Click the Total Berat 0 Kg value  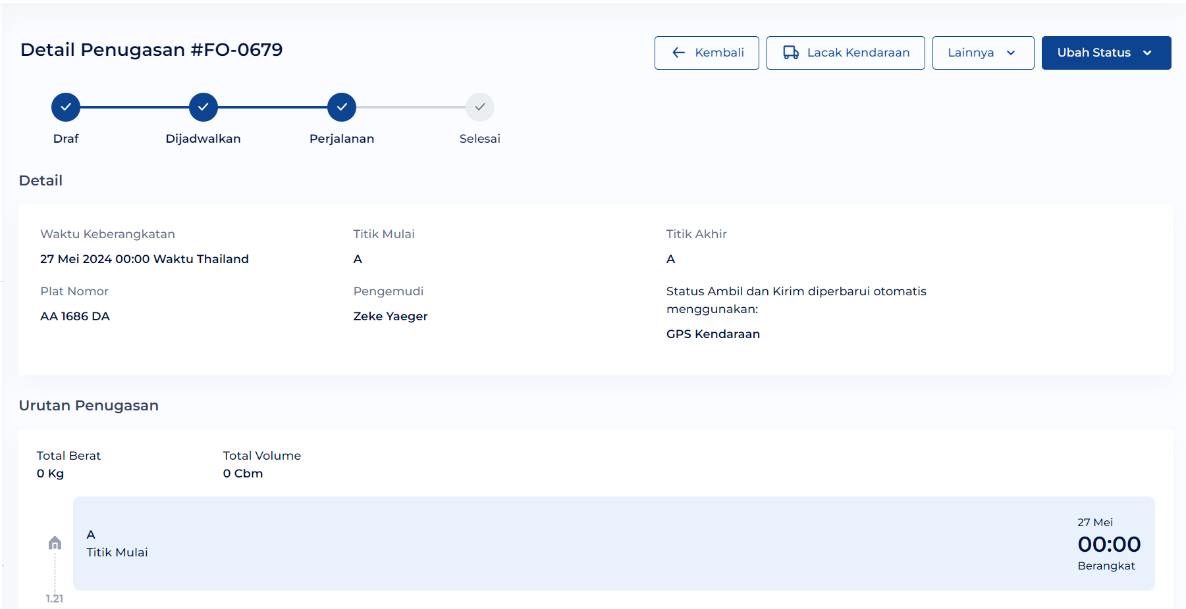click(50, 474)
